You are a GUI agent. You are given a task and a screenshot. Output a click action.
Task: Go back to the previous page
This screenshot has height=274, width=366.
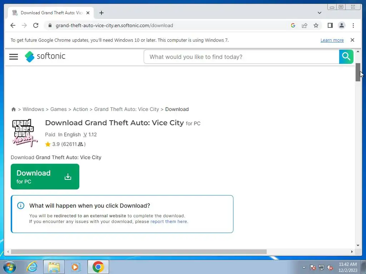point(13,25)
